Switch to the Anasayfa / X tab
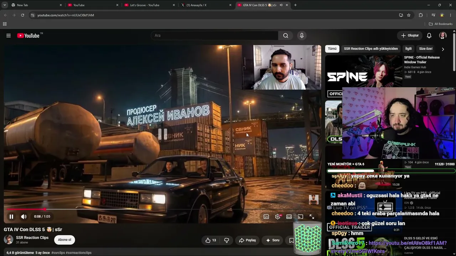The width and height of the screenshot is (456, 256). click(206, 5)
